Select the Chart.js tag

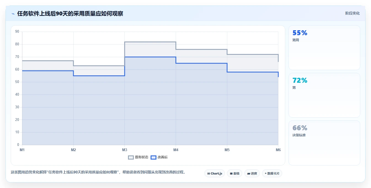pyautogui.click(x=215, y=173)
